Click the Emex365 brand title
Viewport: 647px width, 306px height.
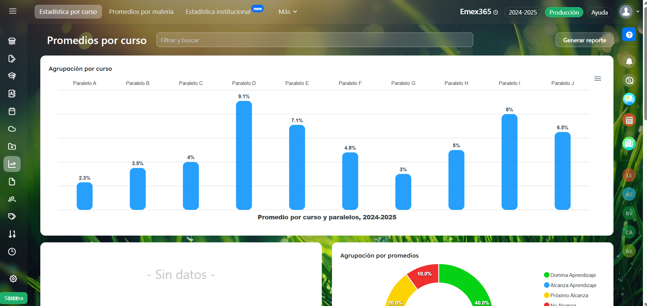[475, 12]
